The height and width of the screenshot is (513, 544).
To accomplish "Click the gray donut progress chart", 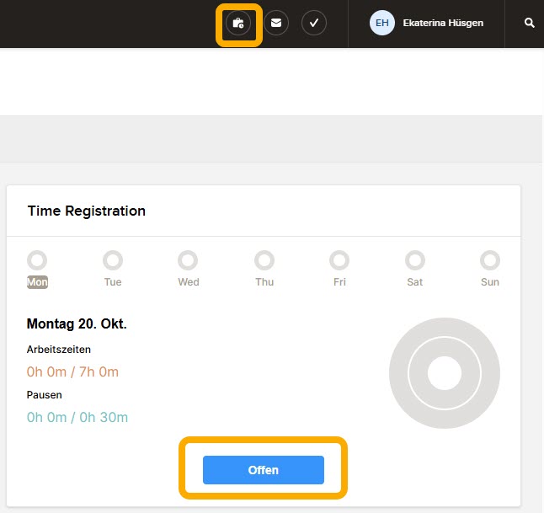I will point(444,373).
